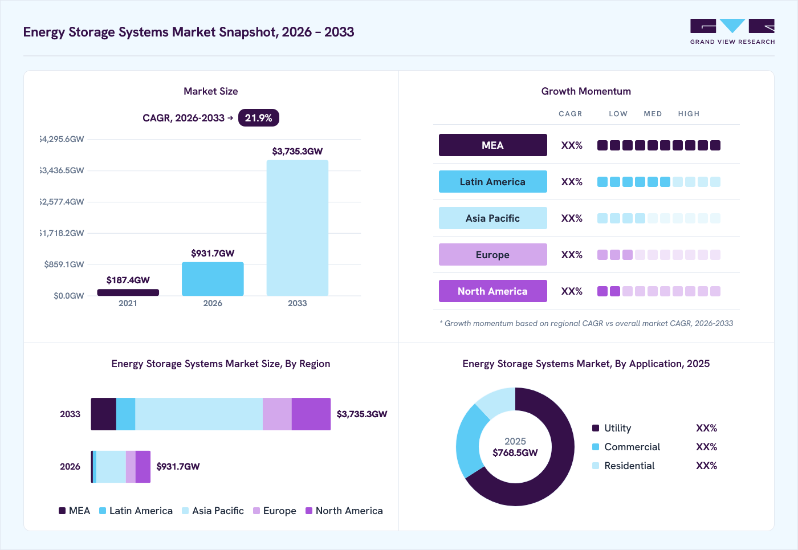Viewport: 798px width, 550px height.
Task: Click the $931.7GW label above the 2026 bar
Action: click(213, 253)
